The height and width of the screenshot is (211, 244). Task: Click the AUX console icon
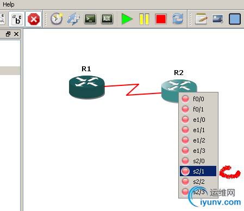[107, 19]
